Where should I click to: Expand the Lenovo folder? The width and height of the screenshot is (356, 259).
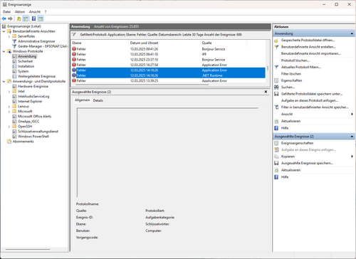(x=9, y=107)
